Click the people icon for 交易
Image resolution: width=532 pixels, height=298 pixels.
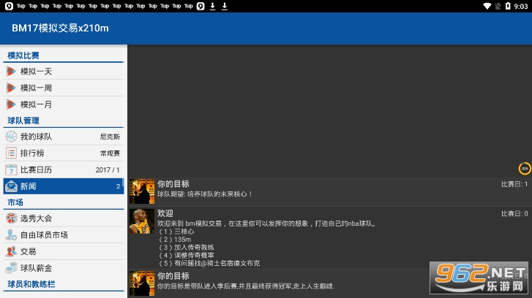pyautogui.click(x=11, y=251)
